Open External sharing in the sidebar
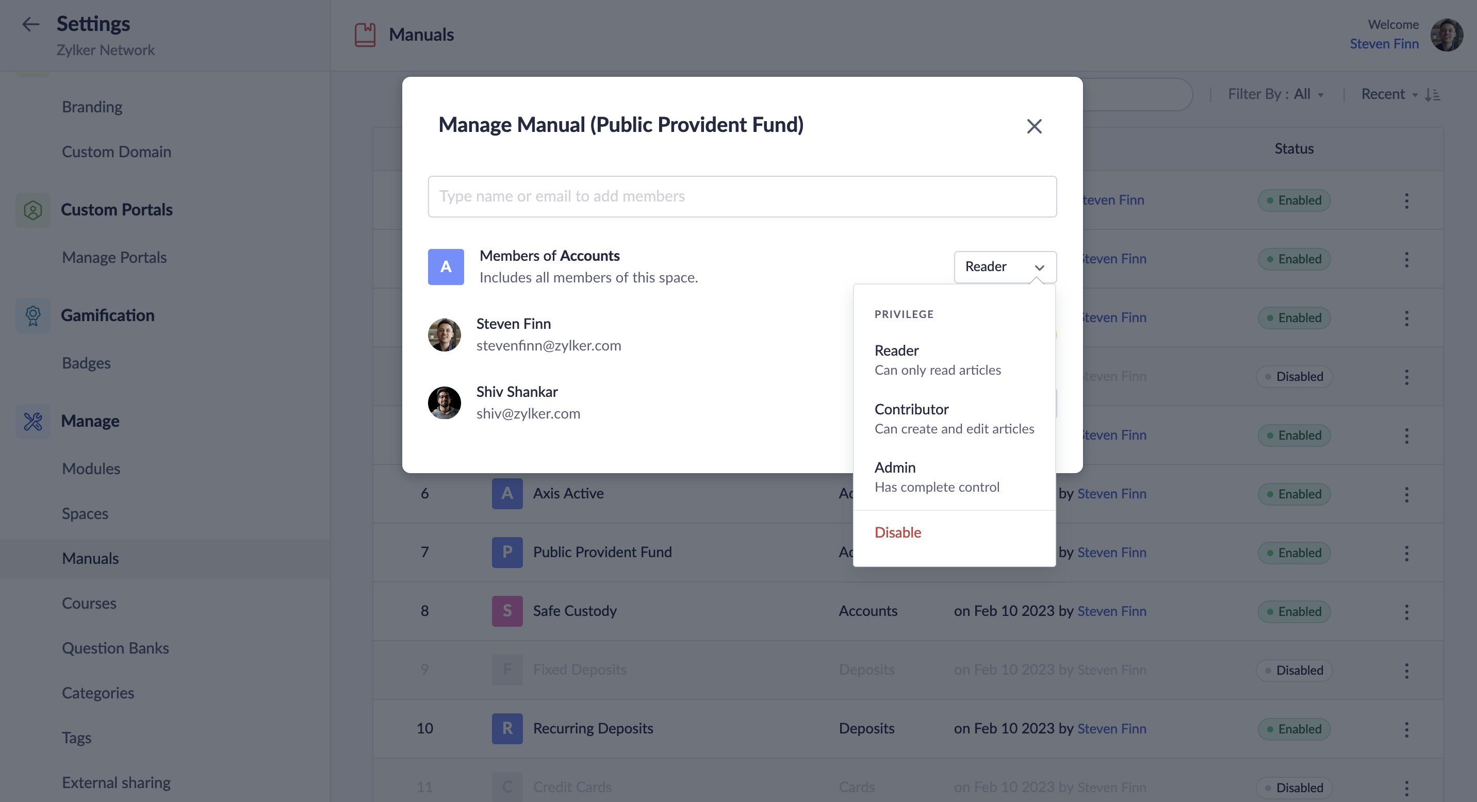The width and height of the screenshot is (1477, 802). (116, 782)
